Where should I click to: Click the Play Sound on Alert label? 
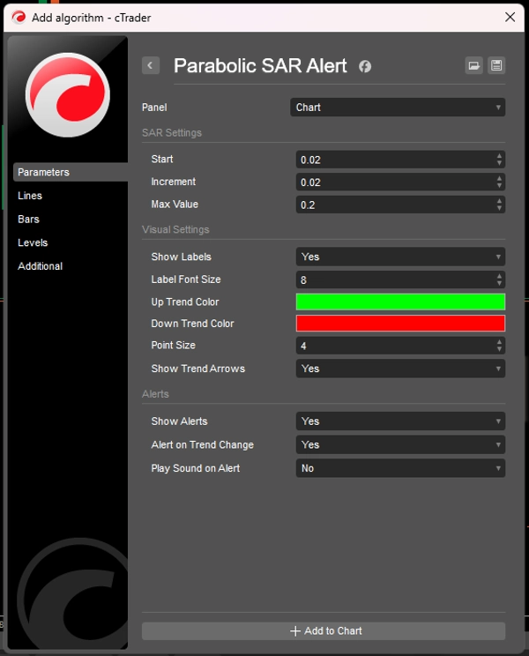tap(196, 468)
